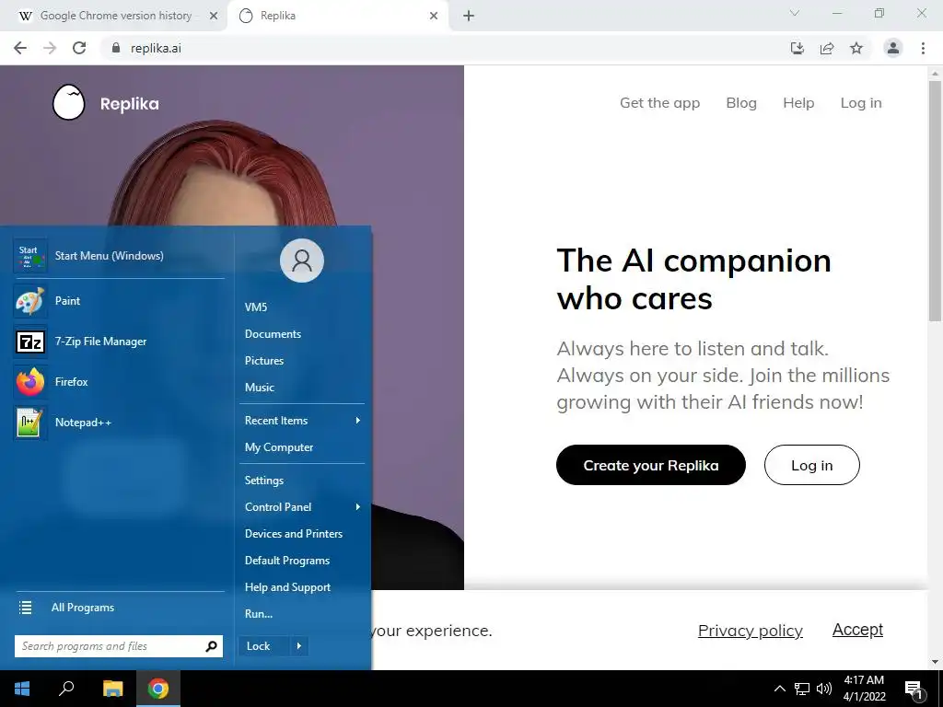Open the Lock options arrow
The image size is (943, 707).
coord(299,646)
